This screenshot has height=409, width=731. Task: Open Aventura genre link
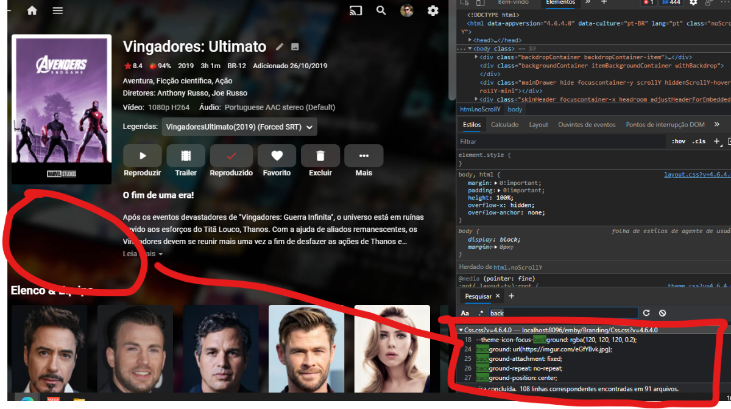click(x=137, y=81)
